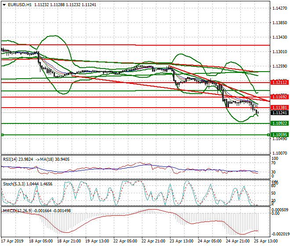The width and height of the screenshot is (290, 246).
Task: Click the 1.14270 price axis value
Action: (279, 8)
